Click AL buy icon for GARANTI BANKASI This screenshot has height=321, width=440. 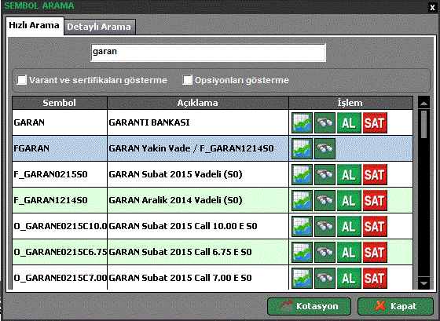pyautogui.click(x=349, y=122)
